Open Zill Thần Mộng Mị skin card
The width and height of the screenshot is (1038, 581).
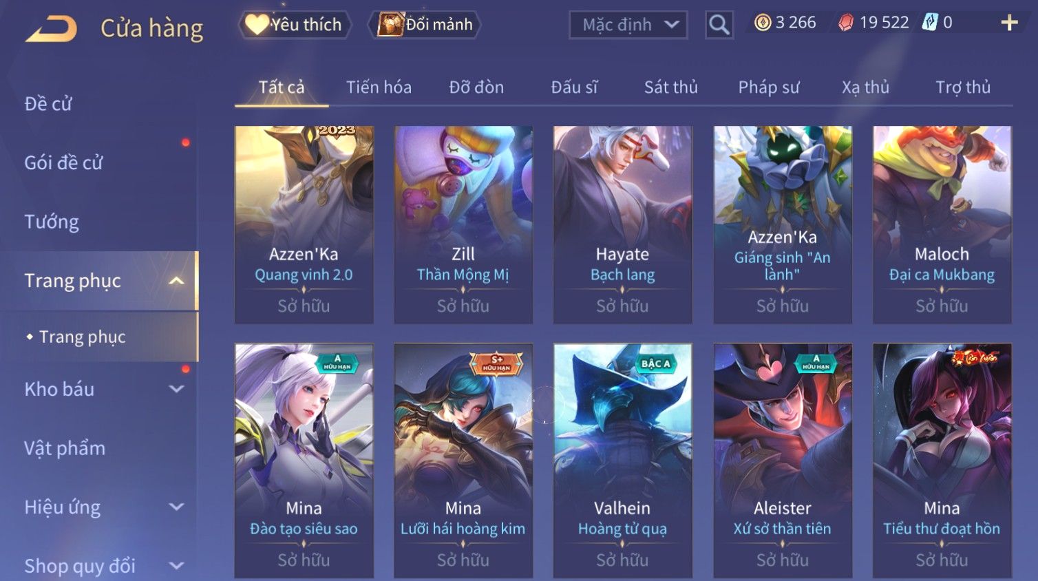[463, 224]
